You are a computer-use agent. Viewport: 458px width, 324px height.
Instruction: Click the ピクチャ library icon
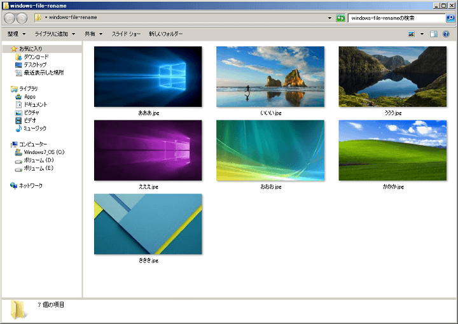coord(18,113)
